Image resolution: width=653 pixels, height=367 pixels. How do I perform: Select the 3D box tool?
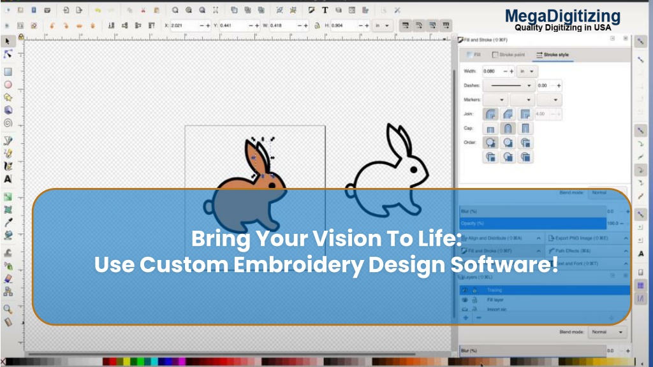8,110
